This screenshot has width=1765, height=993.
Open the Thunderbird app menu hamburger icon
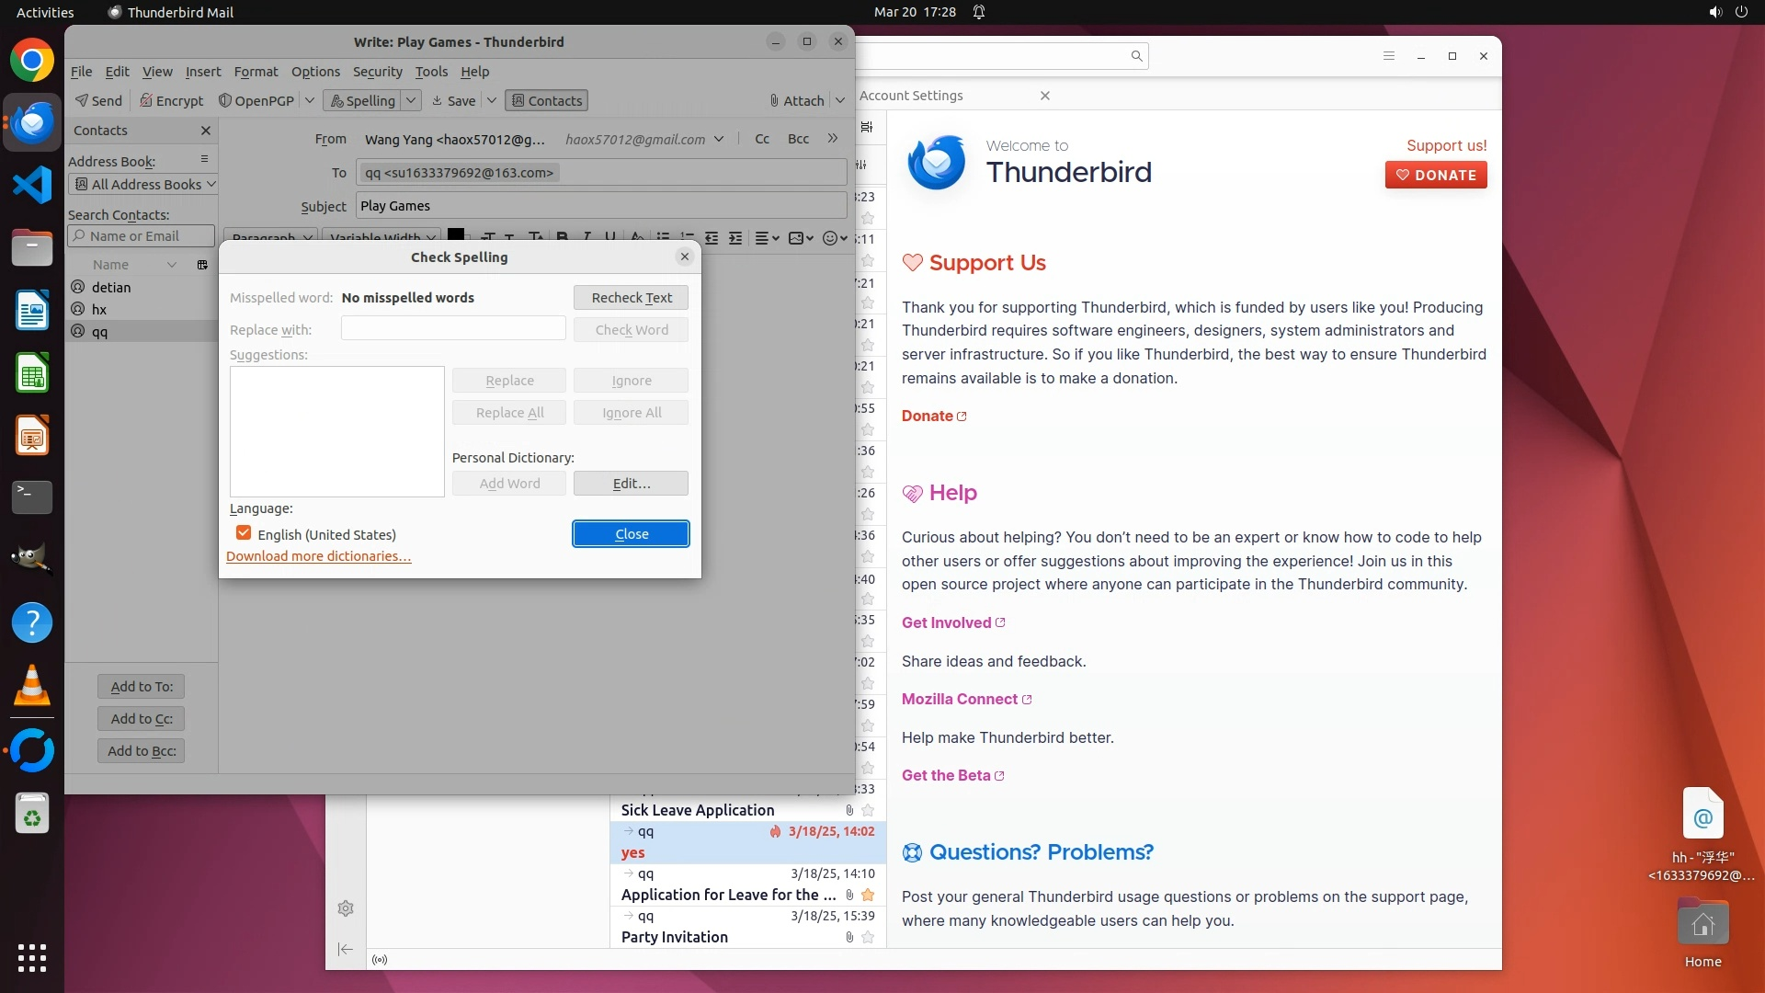click(x=1389, y=56)
